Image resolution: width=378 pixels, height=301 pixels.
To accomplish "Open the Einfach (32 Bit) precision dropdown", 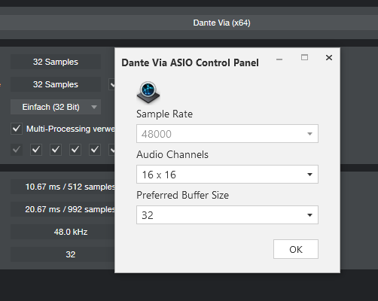I will click(56, 107).
